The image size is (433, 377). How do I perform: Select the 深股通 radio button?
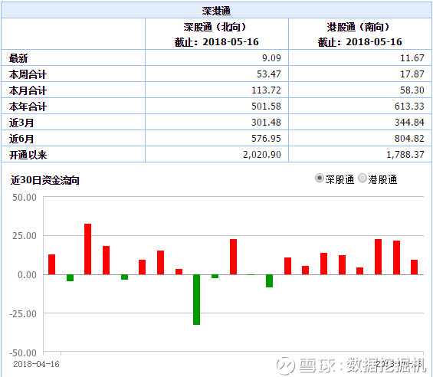pyautogui.click(x=319, y=179)
